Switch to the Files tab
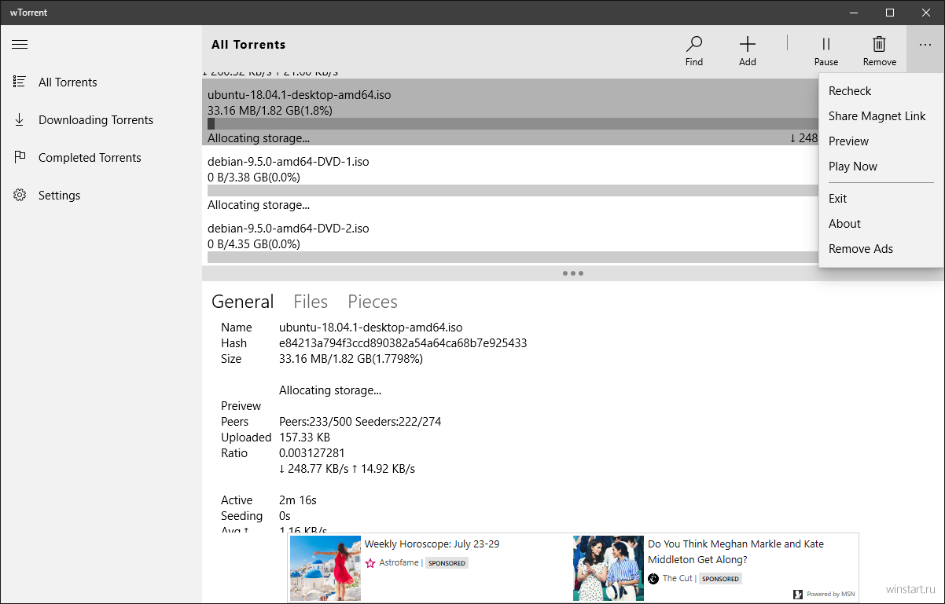 point(311,302)
